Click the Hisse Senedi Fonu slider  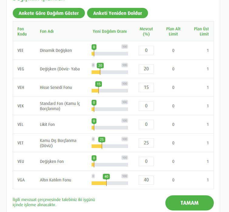click(110, 91)
